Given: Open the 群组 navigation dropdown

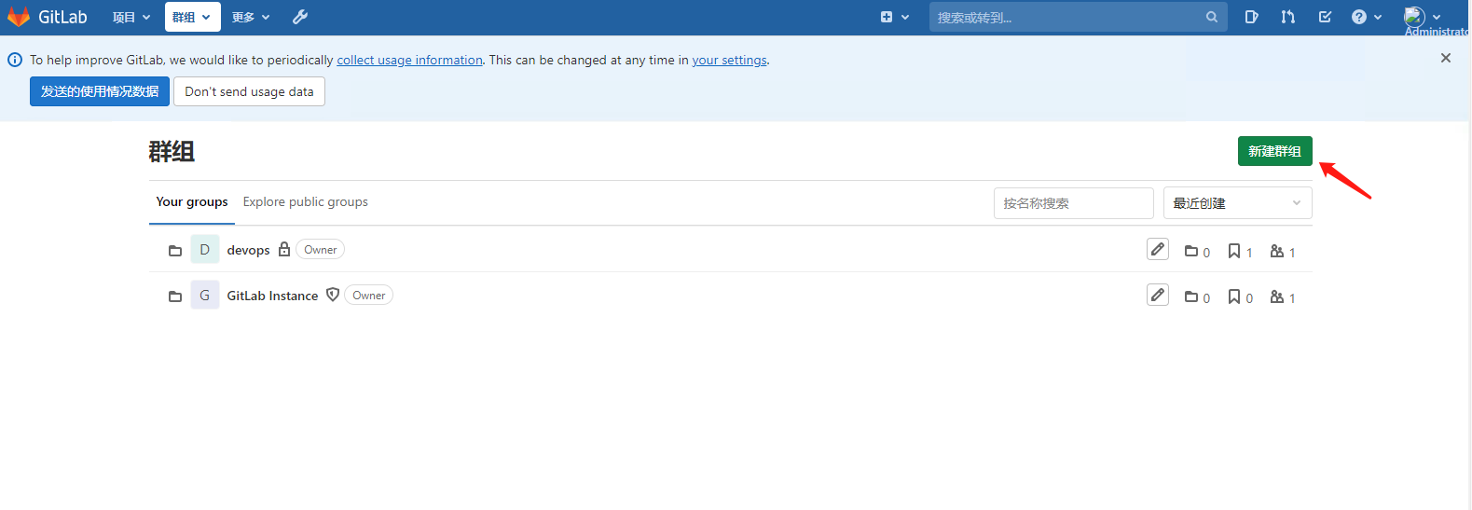Looking at the screenshot, I should click(192, 17).
